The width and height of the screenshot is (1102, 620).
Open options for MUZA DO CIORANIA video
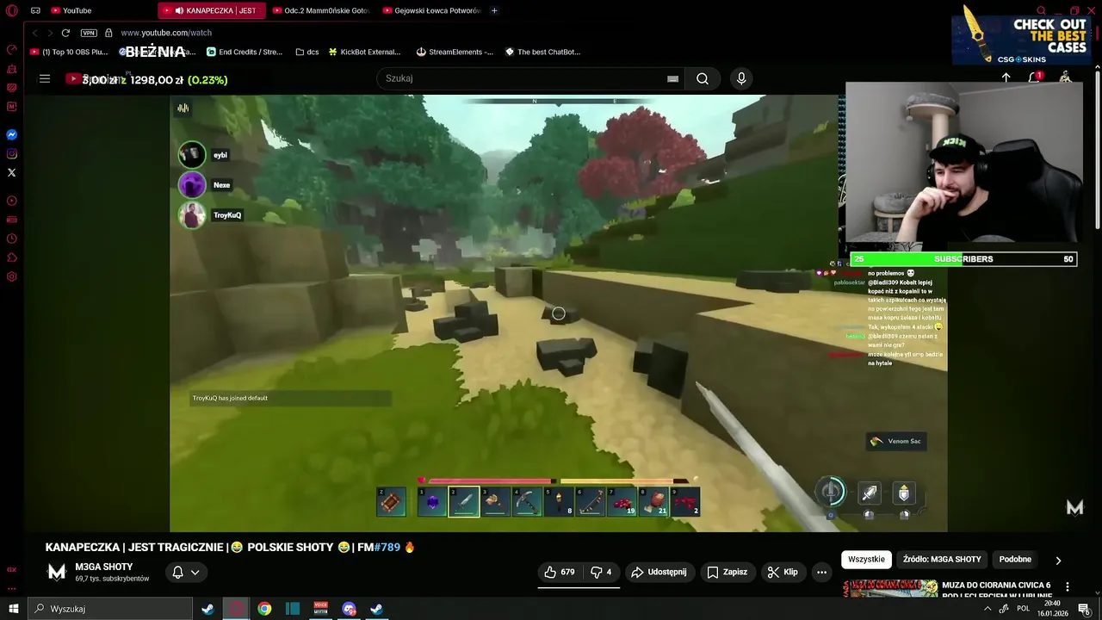coord(1068,587)
